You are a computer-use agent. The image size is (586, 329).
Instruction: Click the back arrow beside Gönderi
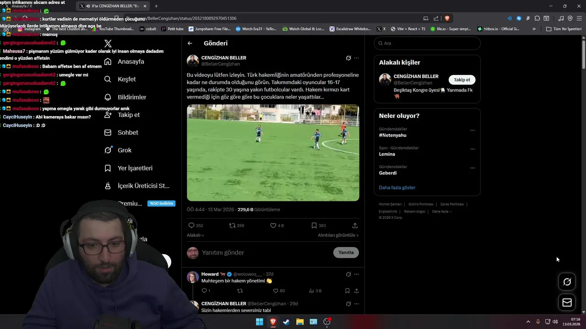tap(190, 43)
